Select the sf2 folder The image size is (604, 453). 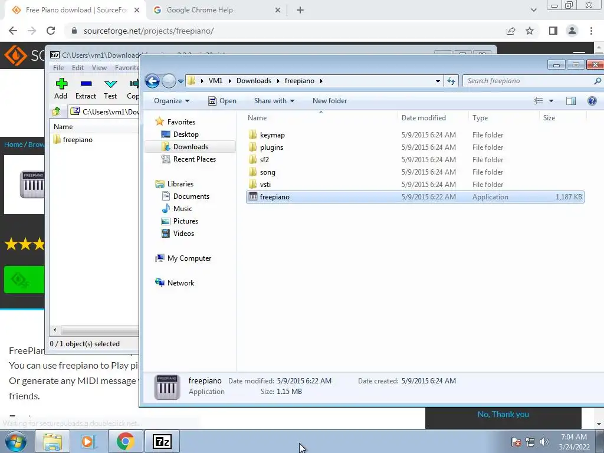click(x=264, y=159)
